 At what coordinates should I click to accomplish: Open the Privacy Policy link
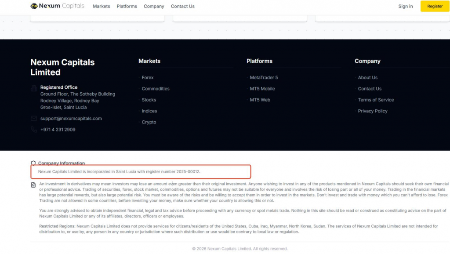coord(373,111)
